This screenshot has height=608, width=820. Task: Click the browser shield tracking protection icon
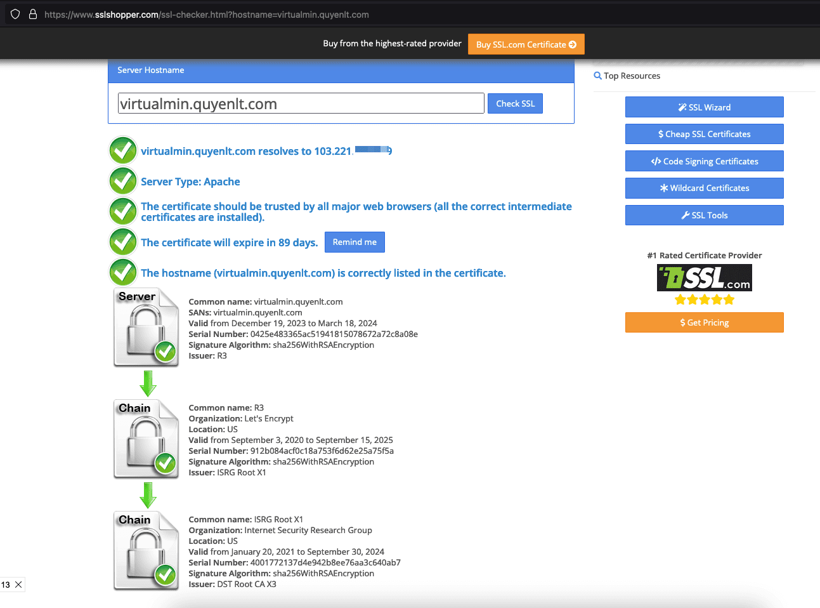(15, 14)
